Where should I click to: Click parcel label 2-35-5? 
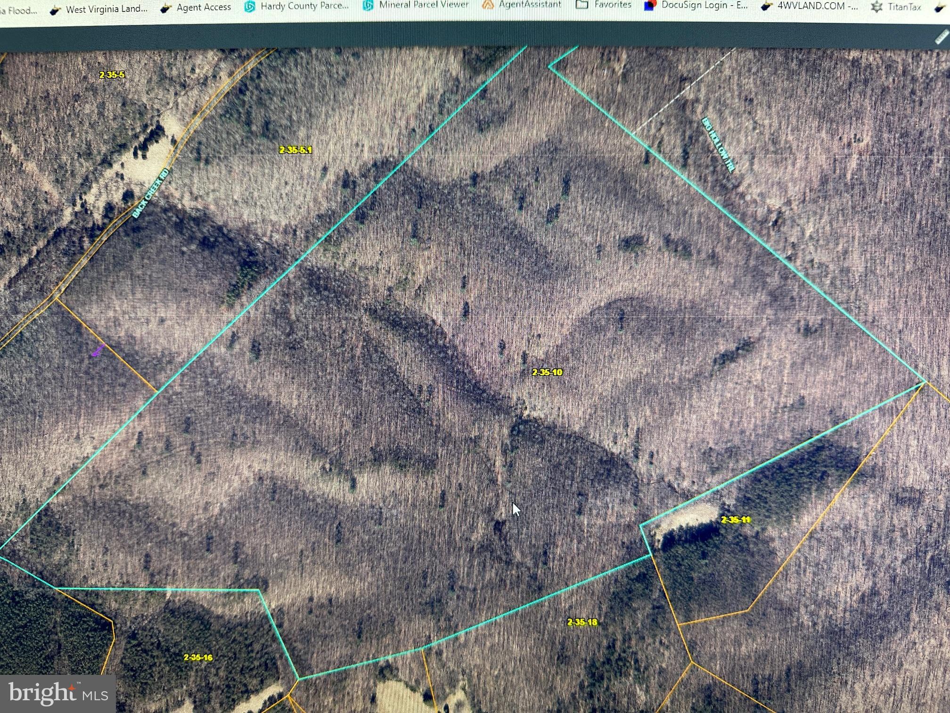112,75
